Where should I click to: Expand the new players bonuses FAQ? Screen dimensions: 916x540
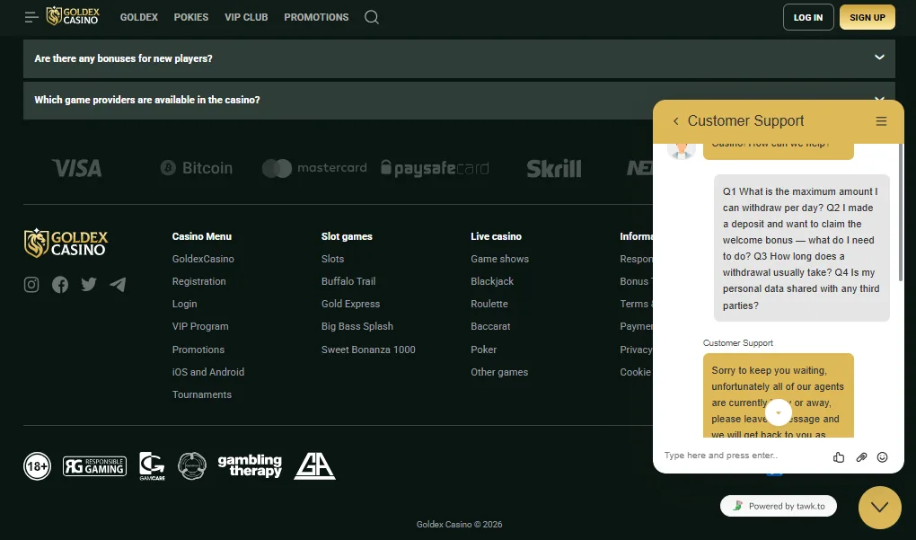coord(459,58)
